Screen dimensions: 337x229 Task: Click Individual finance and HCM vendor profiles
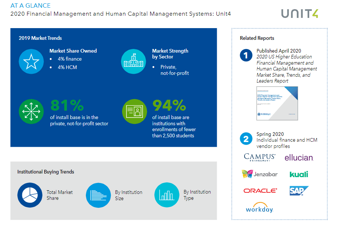[287, 143]
